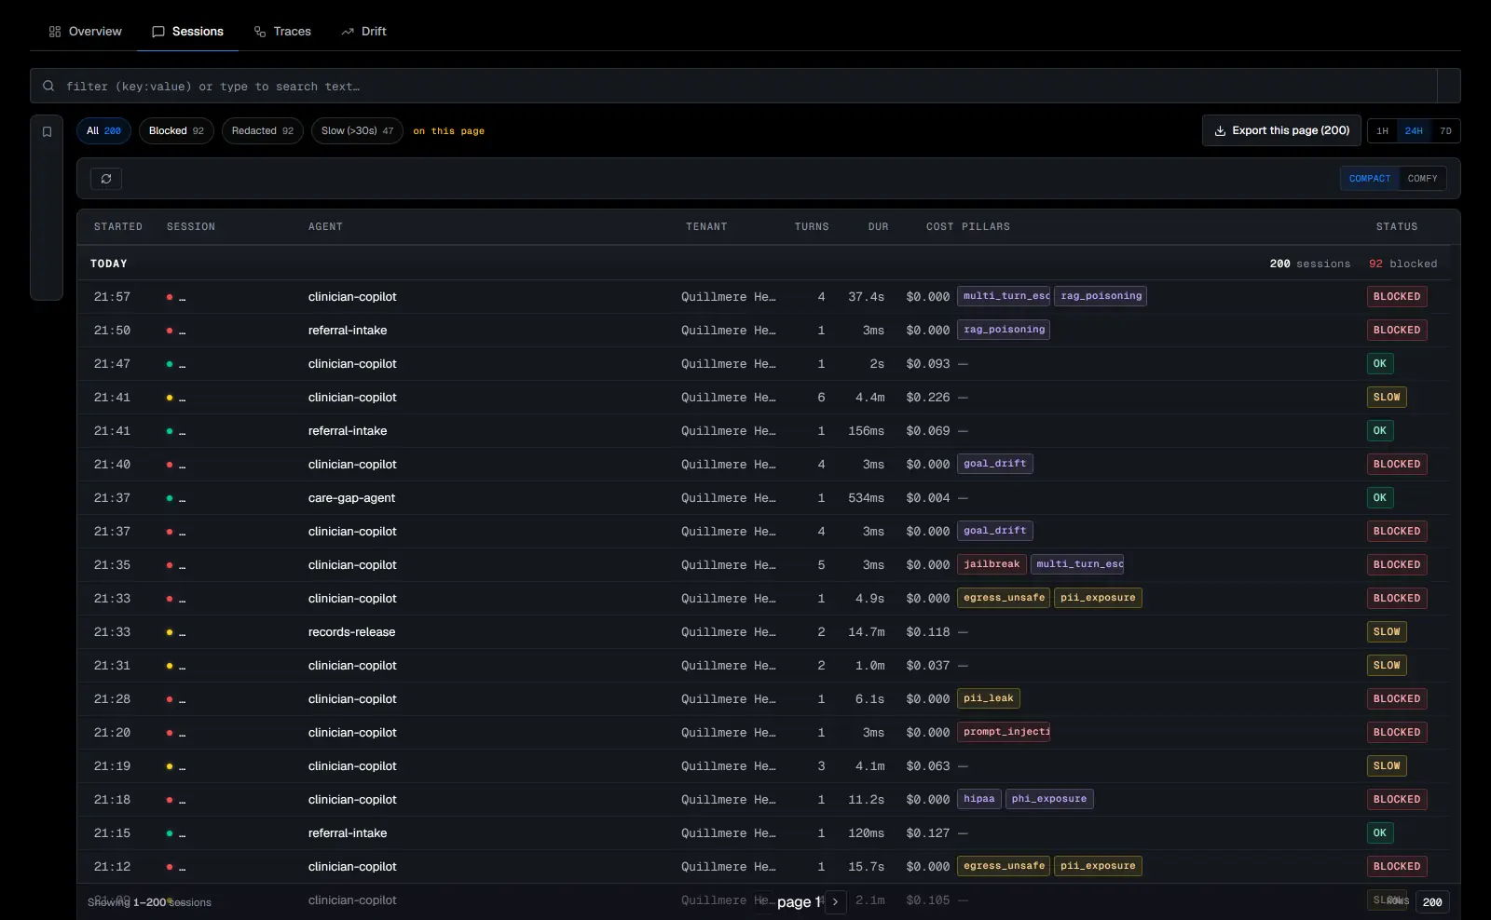Open the Traces tab
The height and width of the screenshot is (920, 1491).
[x=282, y=32]
